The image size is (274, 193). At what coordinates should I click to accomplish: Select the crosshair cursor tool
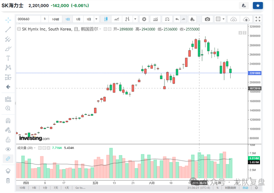click(x=8, y=20)
